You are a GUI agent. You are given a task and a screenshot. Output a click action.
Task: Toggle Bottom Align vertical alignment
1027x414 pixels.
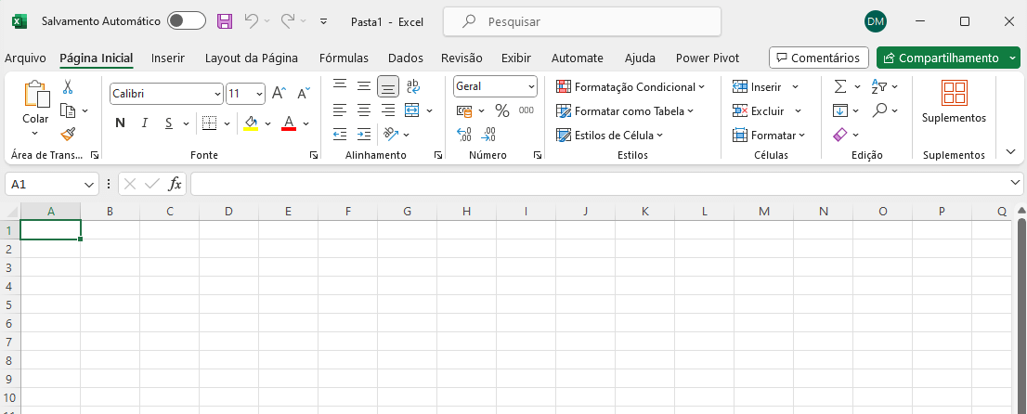click(x=388, y=86)
